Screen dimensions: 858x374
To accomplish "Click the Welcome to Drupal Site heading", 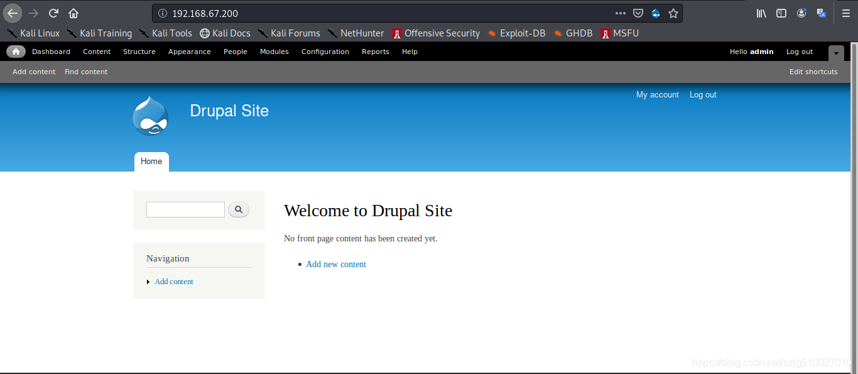I will 368,211.
